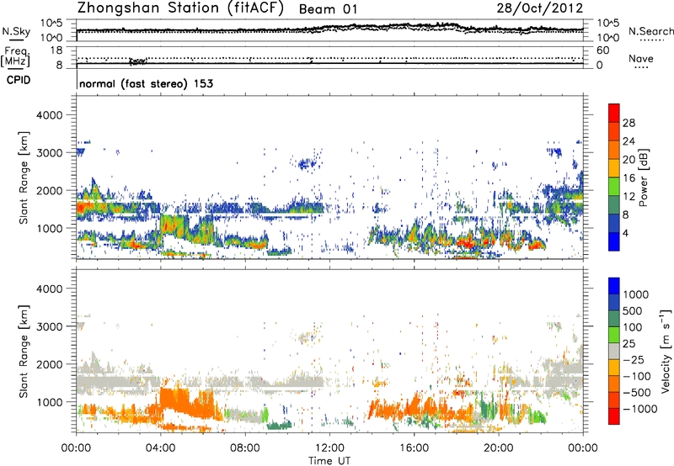Click the "28" value on Power colorbar
The width and height of the screenshot is (674, 466).
[x=629, y=123]
